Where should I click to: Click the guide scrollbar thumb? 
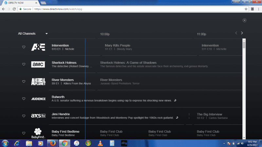click(244, 45)
